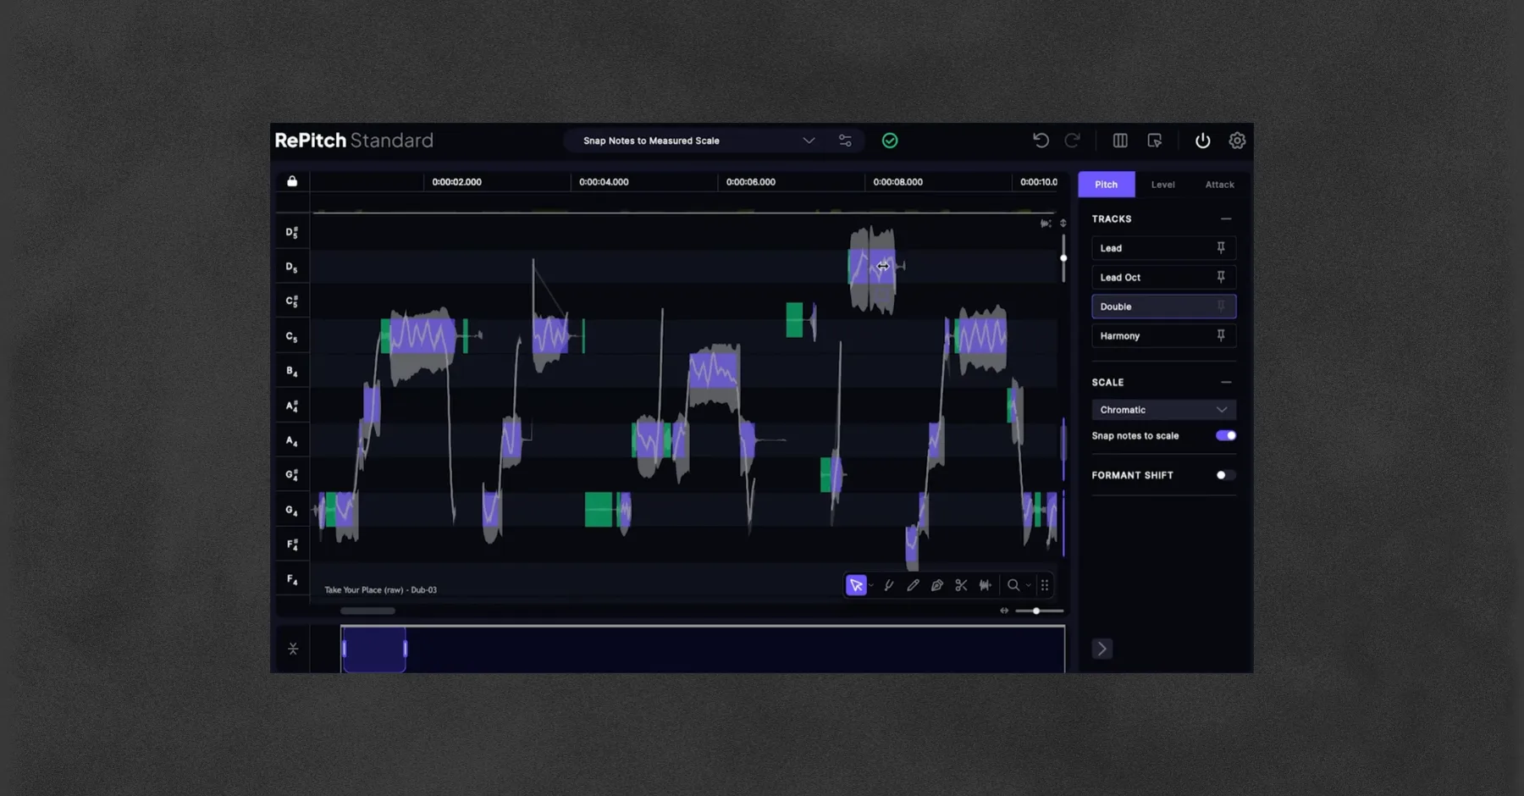1524x796 pixels.
Task: Collapse the Tracks section
Action: [x=1226, y=219]
